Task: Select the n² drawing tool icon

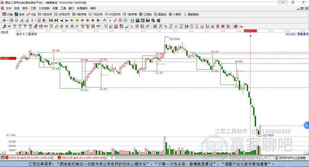Action: pyautogui.click(x=51, y=27)
